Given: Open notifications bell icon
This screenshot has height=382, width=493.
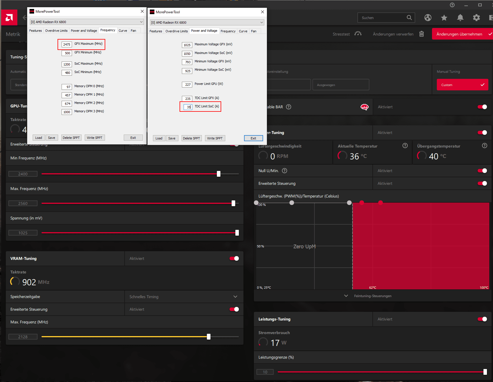Looking at the screenshot, I should tap(460, 18).
